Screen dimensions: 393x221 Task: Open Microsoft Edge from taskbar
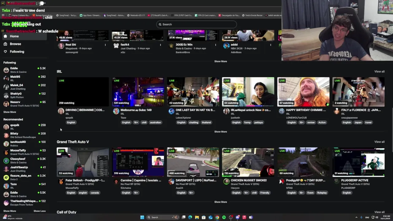point(190,217)
